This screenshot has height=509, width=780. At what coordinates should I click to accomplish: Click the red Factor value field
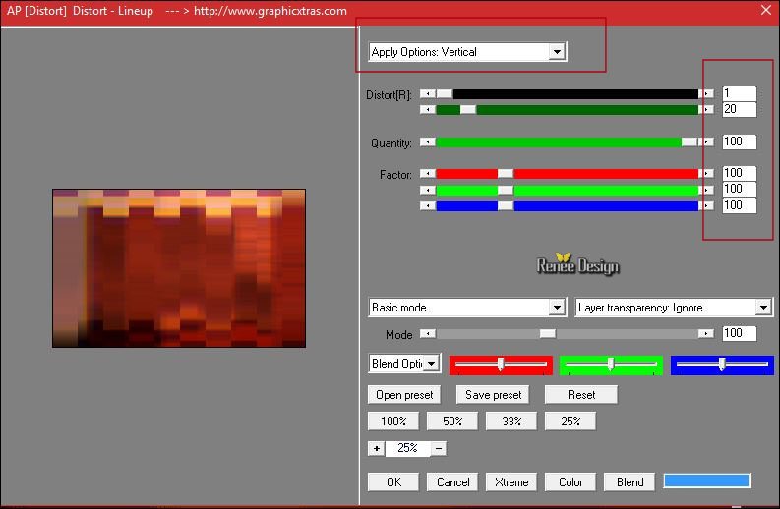coord(740,173)
